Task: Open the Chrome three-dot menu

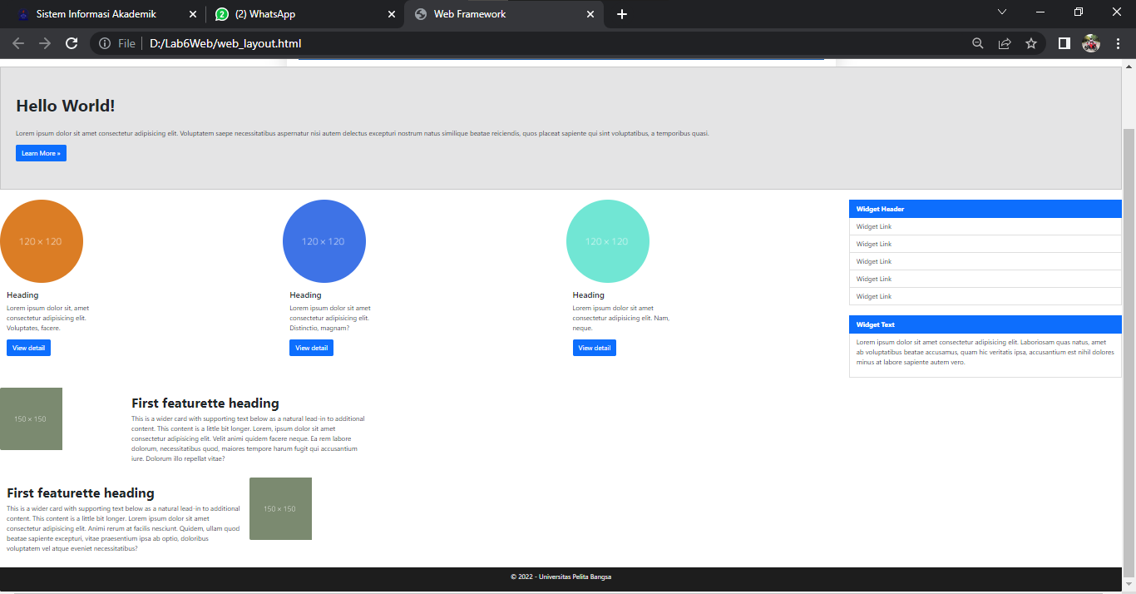Action: [x=1118, y=43]
